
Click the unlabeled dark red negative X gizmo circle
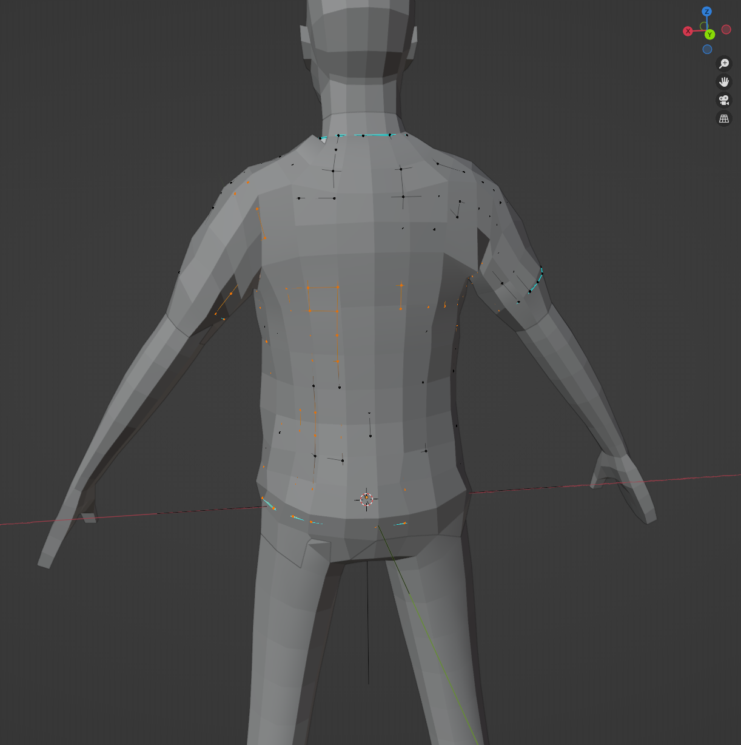[726, 29]
